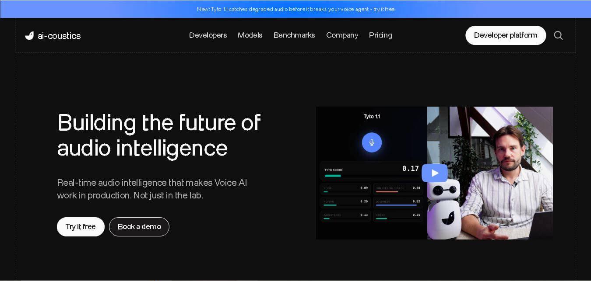Go to the Benchmarks page
This screenshot has width=591, height=281.
pos(294,35)
